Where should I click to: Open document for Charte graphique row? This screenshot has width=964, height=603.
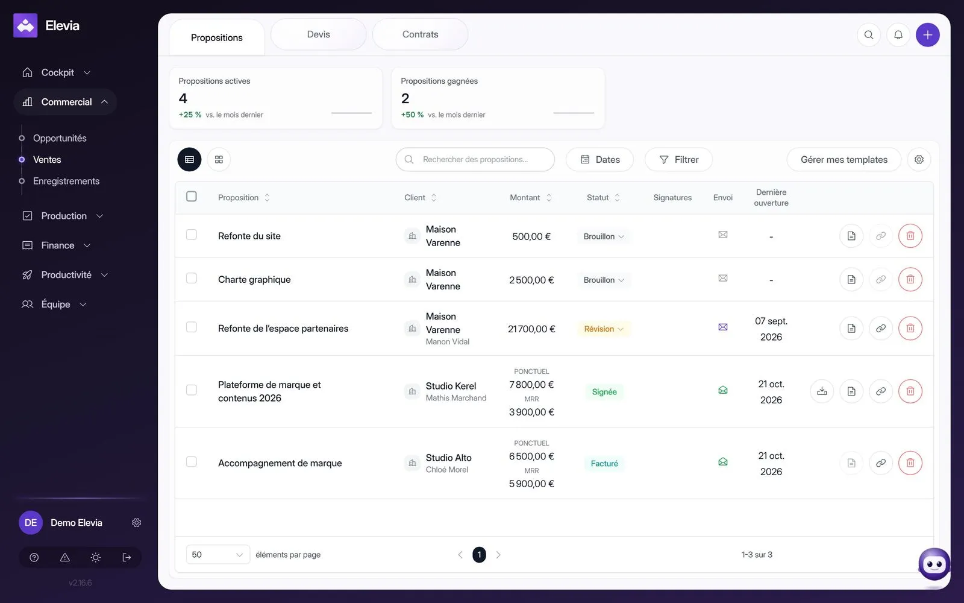(851, 279)
